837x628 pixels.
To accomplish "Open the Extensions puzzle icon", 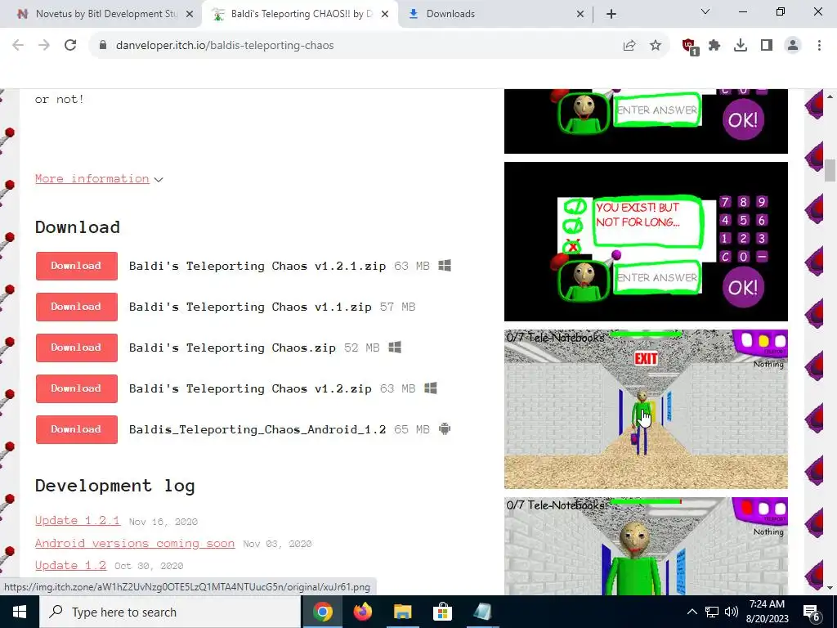I will coord(714,46).
